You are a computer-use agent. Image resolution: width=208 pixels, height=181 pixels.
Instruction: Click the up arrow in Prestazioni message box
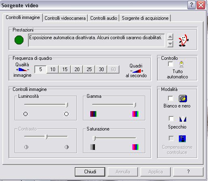(170, 37)
